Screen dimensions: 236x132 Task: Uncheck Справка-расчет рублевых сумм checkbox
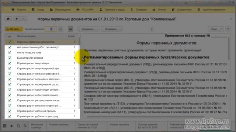click(10, 116)
